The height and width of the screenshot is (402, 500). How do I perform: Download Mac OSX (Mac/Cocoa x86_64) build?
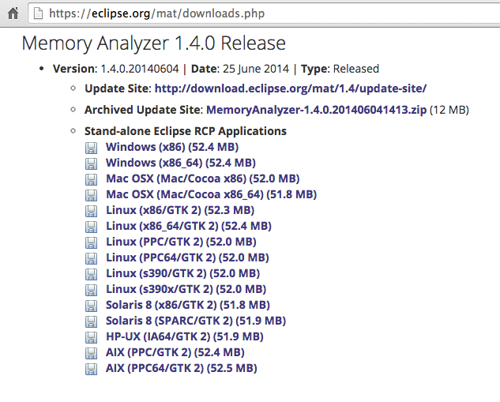pyautogui.click(x=211, y=194)
